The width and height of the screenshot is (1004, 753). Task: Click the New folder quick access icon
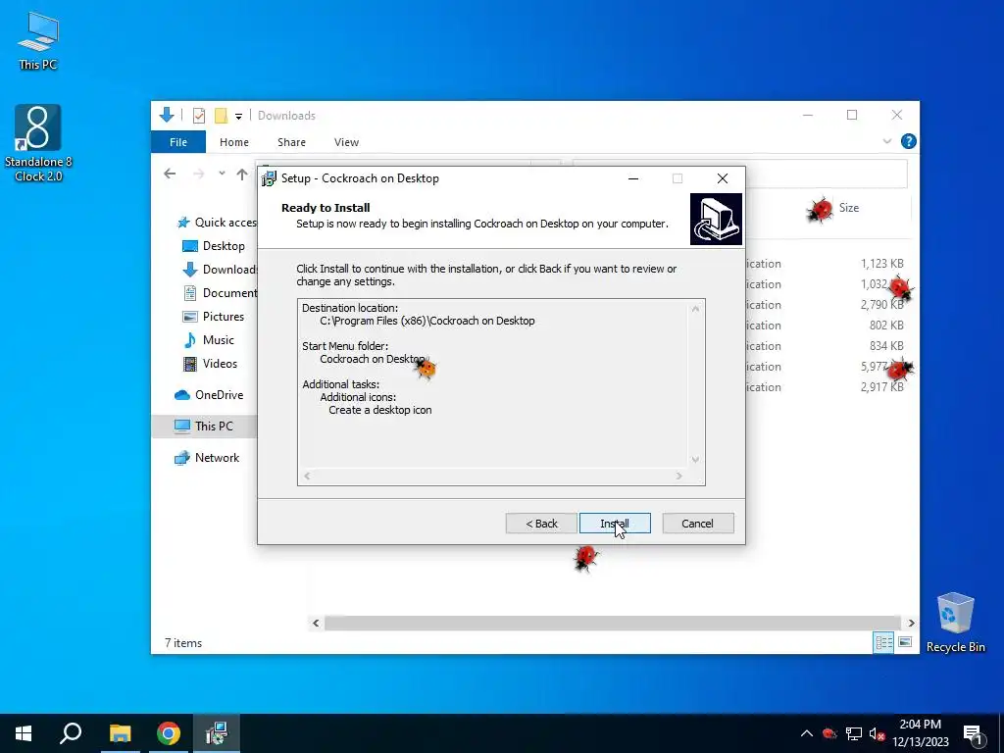pos(221,116)
